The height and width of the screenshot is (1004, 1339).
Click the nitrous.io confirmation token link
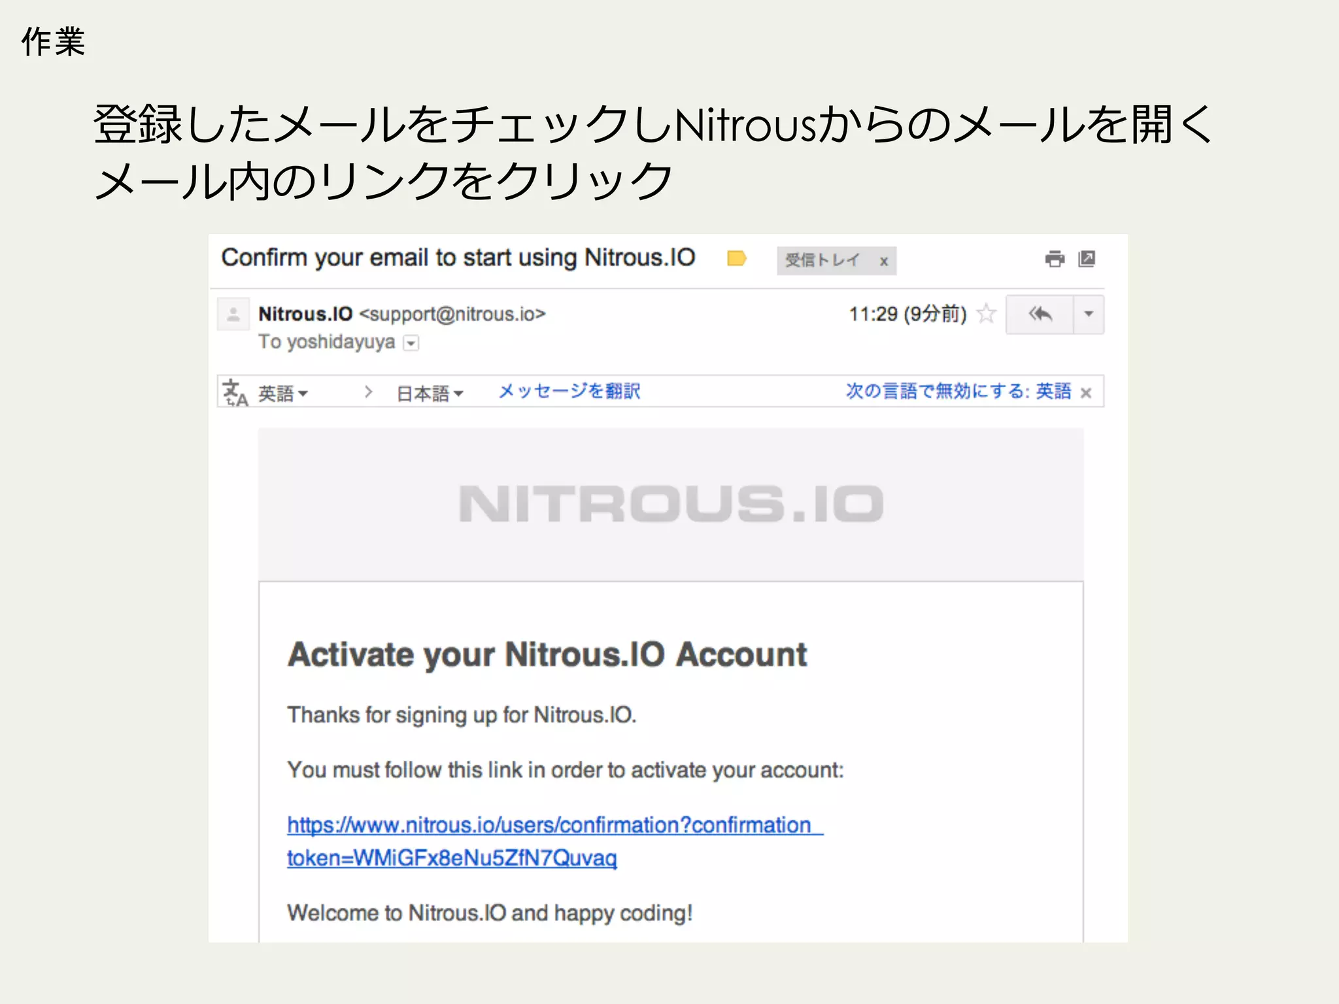(x=554, y=841)
